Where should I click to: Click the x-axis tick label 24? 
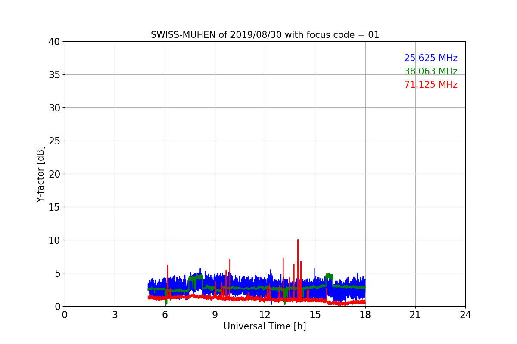465,315
